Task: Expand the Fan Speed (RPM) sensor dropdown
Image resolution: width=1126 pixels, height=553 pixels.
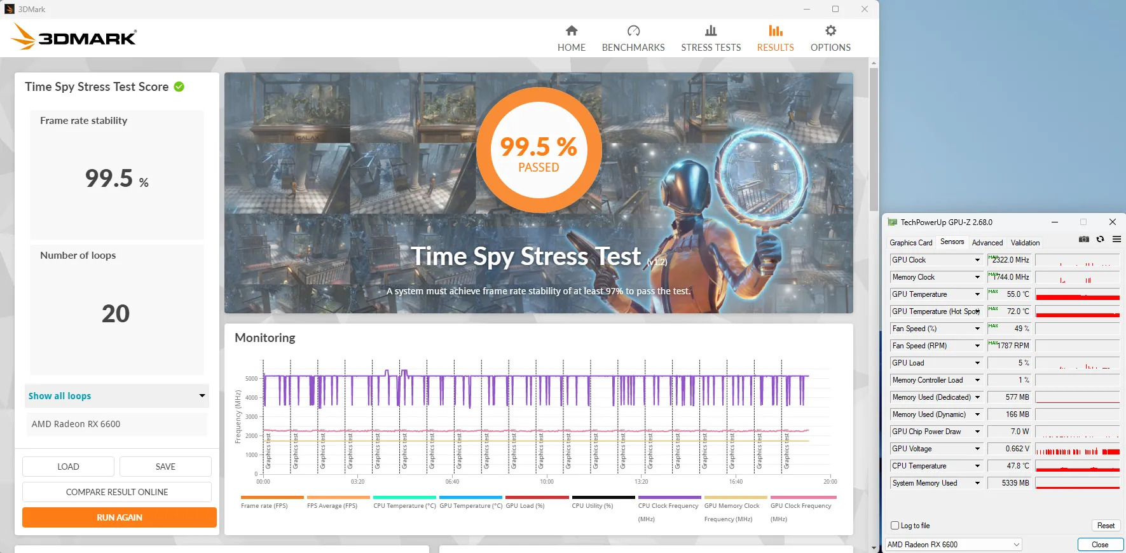Action: [977, 346]
